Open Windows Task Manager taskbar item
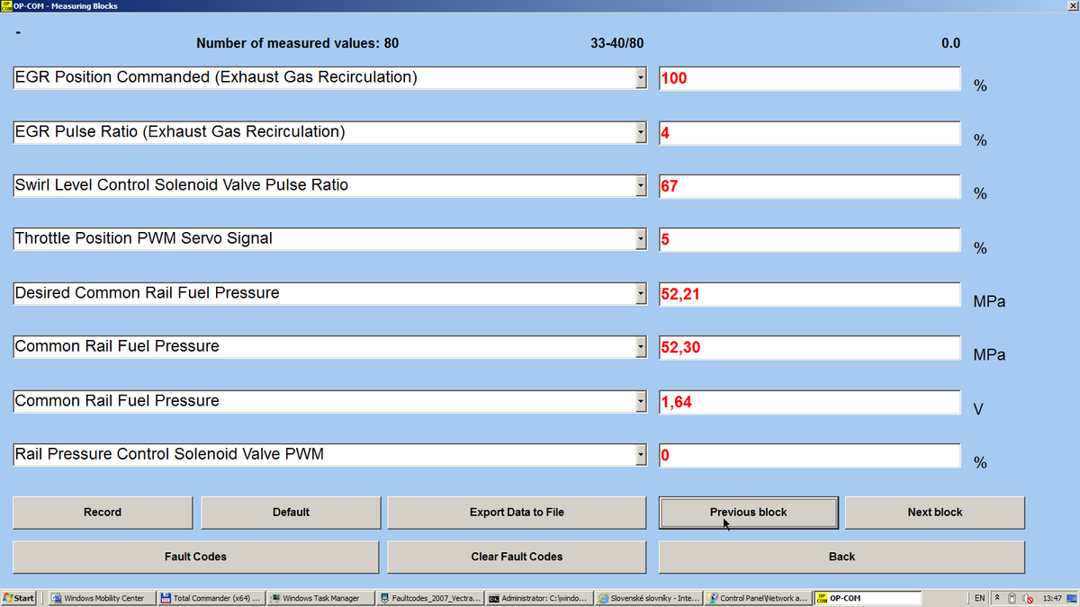The width and height of the screenshot is (1080, 607). coord(320,598)
